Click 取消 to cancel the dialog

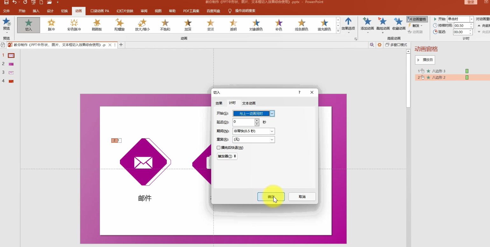pyautogui.click(x=302, y=197)
